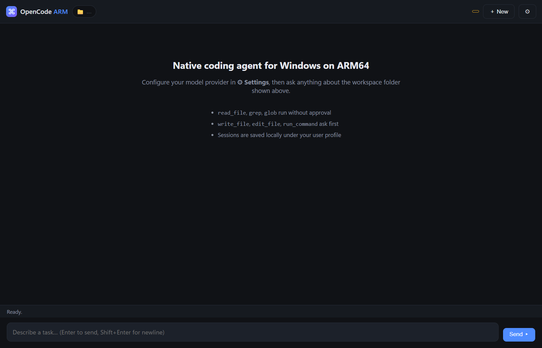Viewport: 542px width, 348px height.
Task: Open the workspace folder selector pill
Action: [84, 12]
